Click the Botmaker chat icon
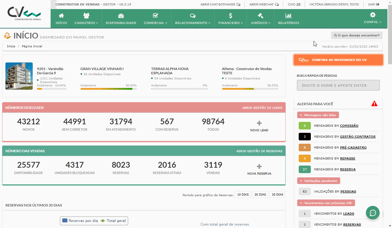Screen dimensions: 392x228 pos(238,5)
